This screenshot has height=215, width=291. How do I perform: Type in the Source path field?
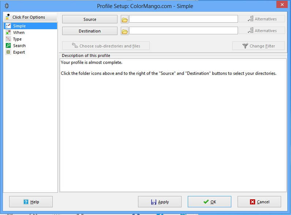click(183, 19)
